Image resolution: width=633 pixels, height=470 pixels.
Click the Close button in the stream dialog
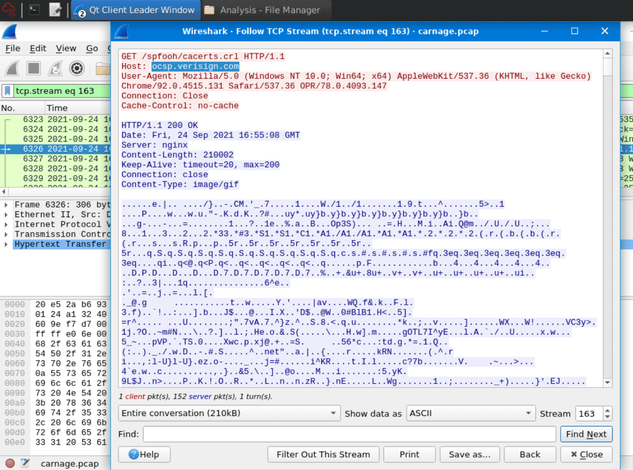pyautogui.click(x=586, y=454)
